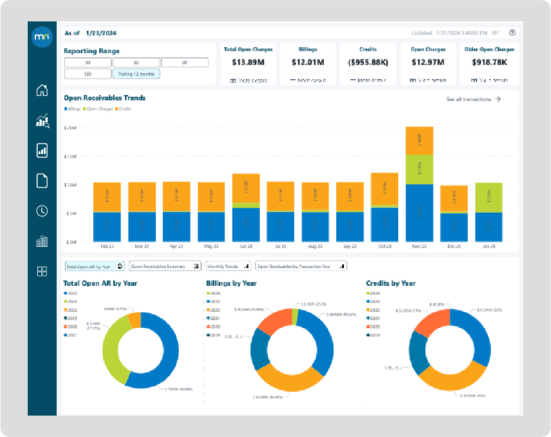Open the buildings icon in sidebar
This screenshot has width=551, height=437.
(42, 241)
